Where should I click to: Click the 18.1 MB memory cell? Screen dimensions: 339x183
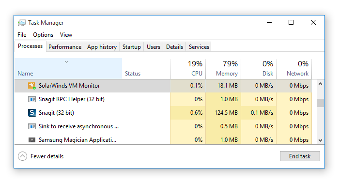[x=223, y=86]
